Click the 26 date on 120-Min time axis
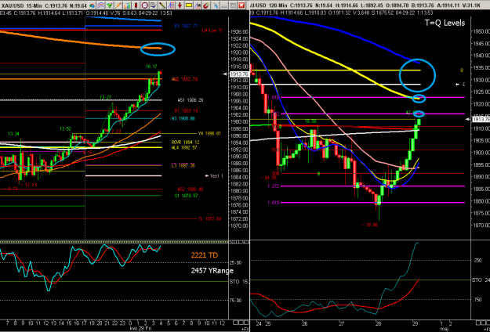Viewport: 490px width, 332px height. [304, 323]
